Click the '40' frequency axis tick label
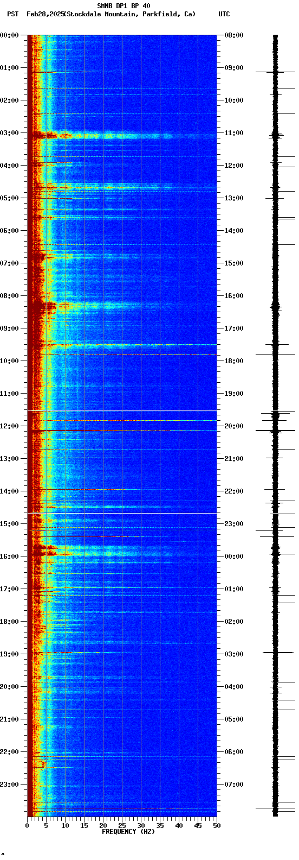This screenshot has width=299, height=860. click(x=179, y=826)
